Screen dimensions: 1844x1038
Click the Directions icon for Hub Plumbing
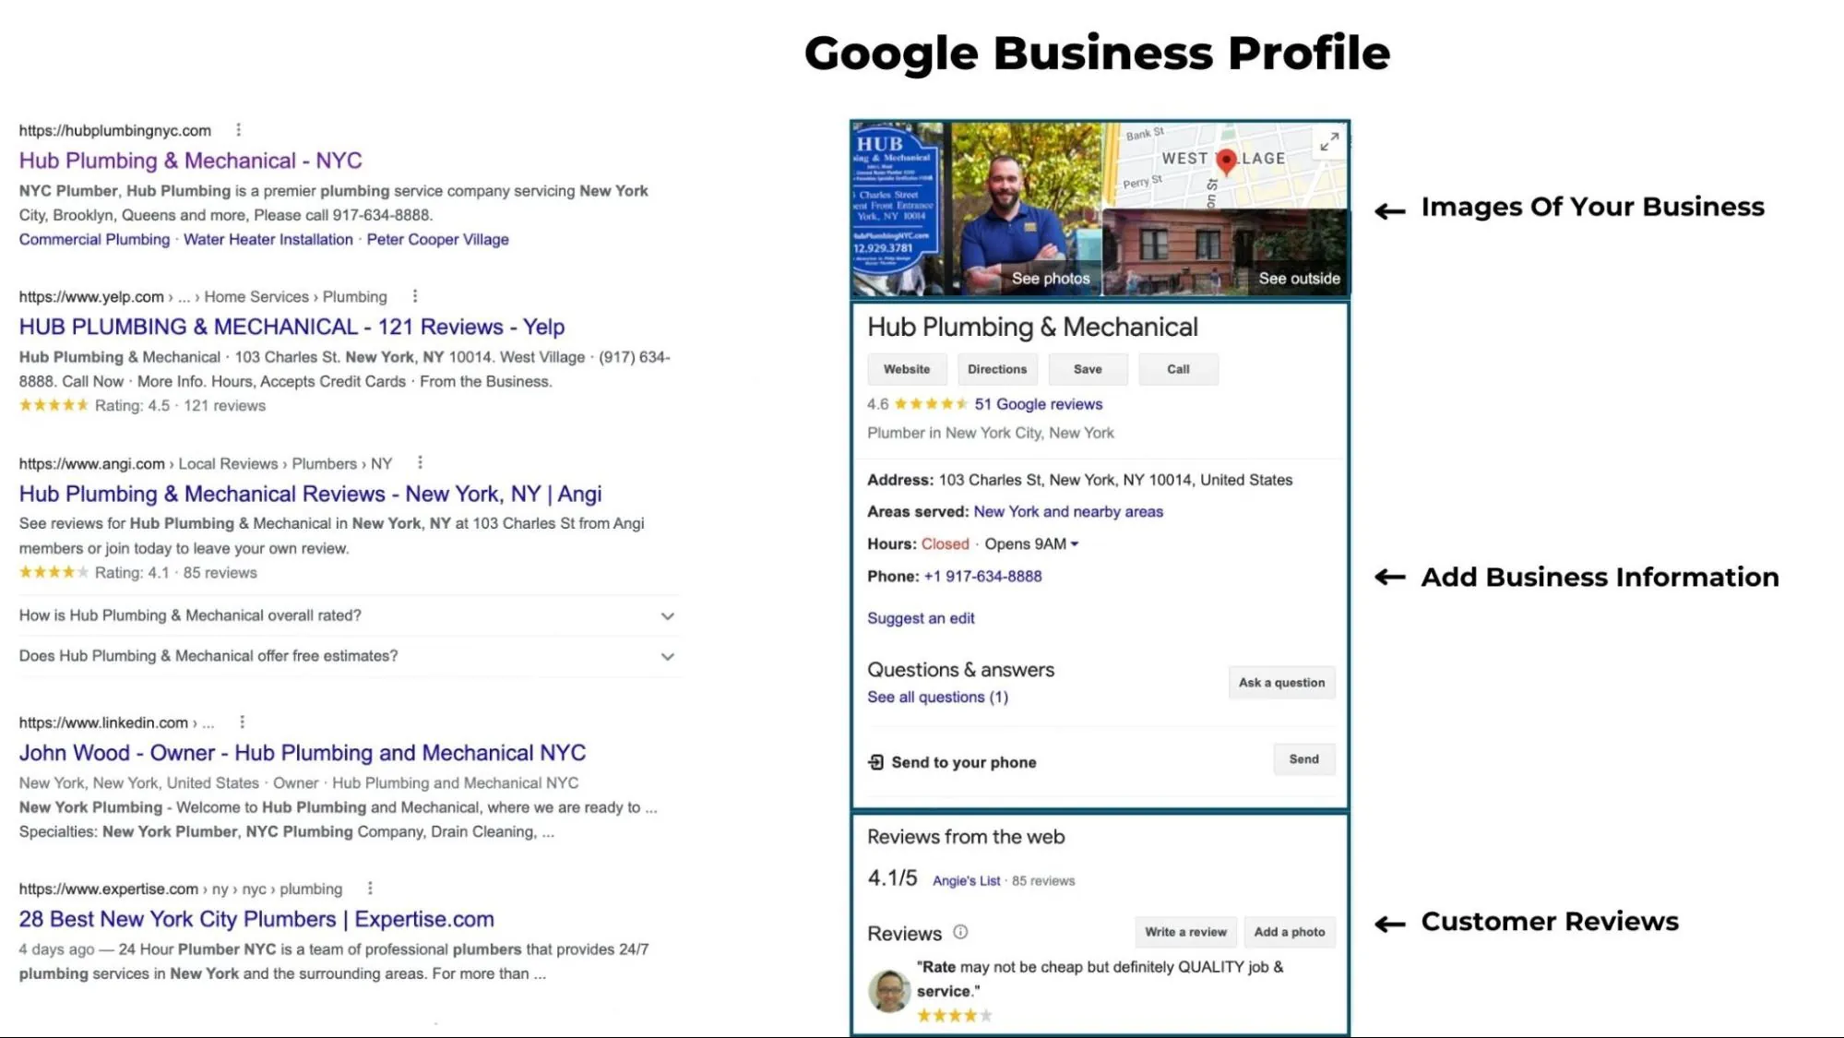click(997, 367)
